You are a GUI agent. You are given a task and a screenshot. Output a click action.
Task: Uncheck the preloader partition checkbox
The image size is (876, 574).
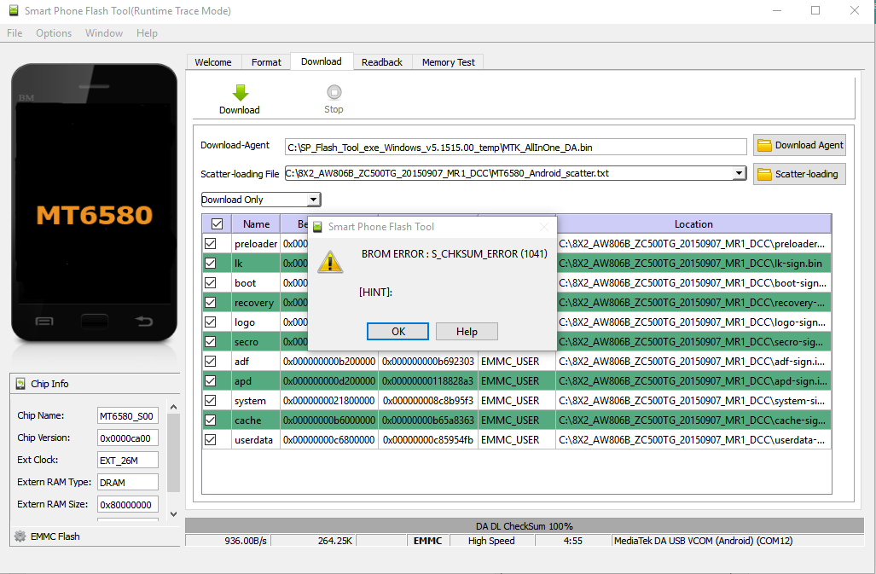pos(211,244)
